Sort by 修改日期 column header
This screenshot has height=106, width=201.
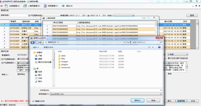[x=103, y=51]
